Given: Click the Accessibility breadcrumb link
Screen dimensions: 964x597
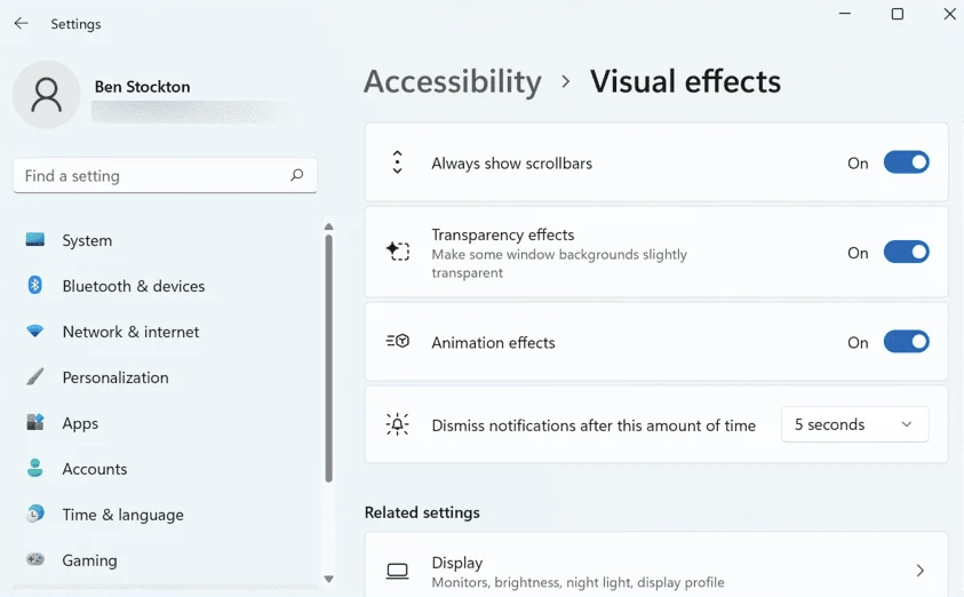Looking at the screenshot, I should pyautogui.click(x=453, y=81).
